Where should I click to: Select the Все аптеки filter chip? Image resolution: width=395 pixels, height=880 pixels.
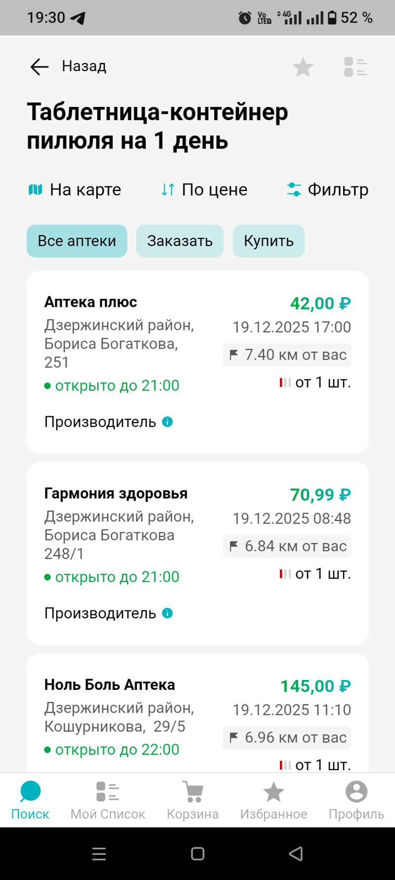(77, 241)
